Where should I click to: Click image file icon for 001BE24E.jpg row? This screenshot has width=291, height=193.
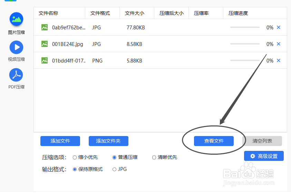click(x=44, y=44)
